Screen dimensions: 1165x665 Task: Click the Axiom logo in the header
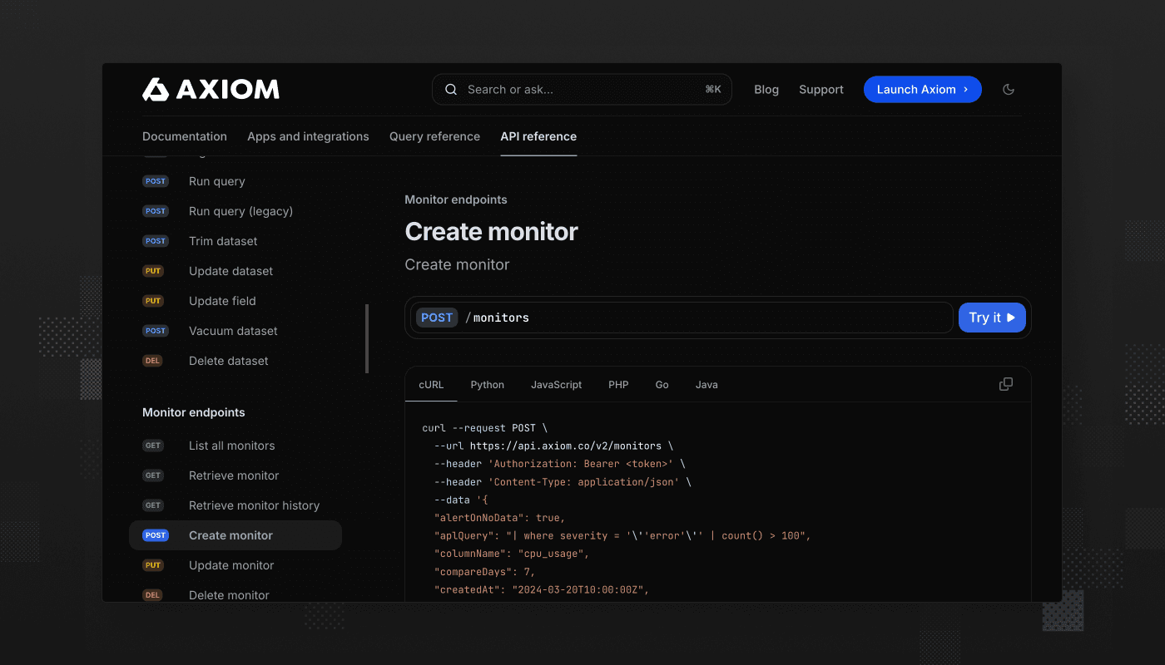click(211, 90)
